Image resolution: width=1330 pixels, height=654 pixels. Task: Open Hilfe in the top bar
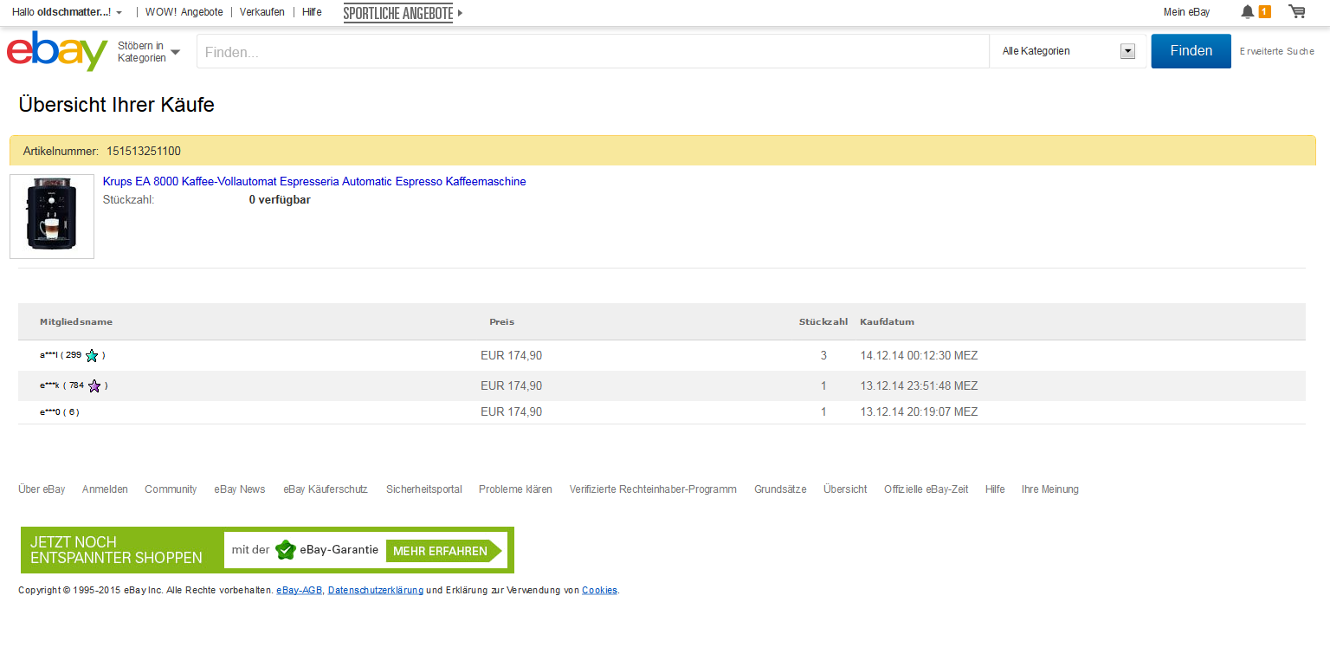coord(312,12)
